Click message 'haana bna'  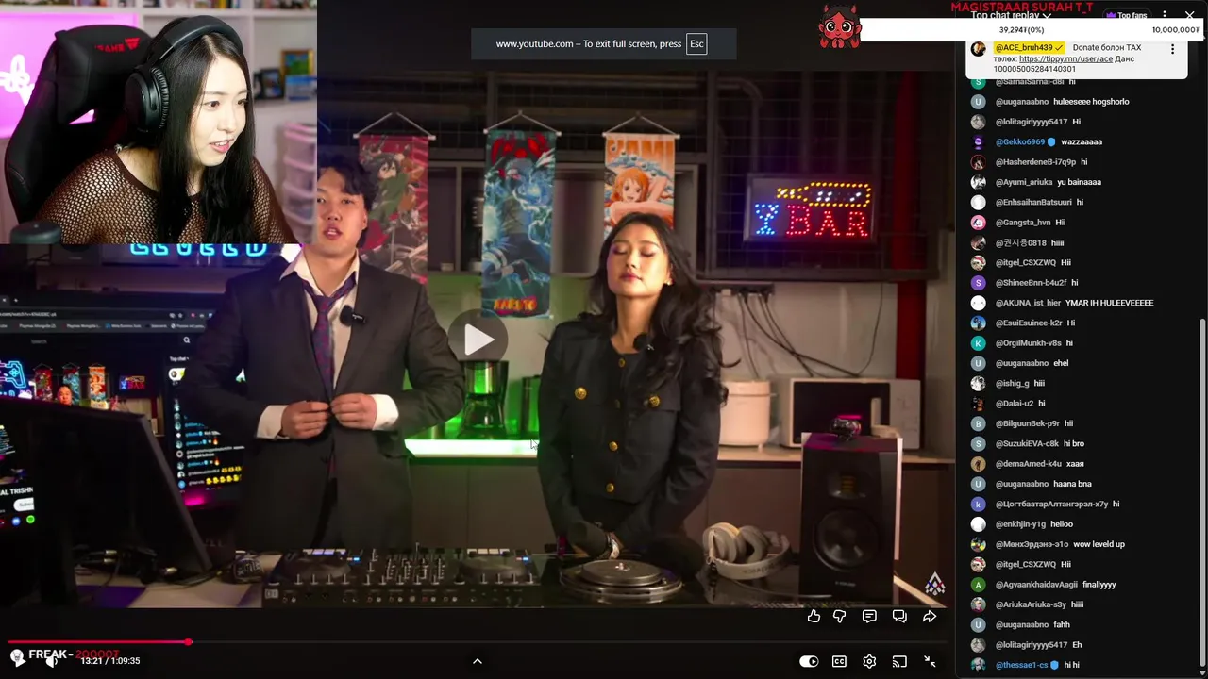tap(1072, 484)
